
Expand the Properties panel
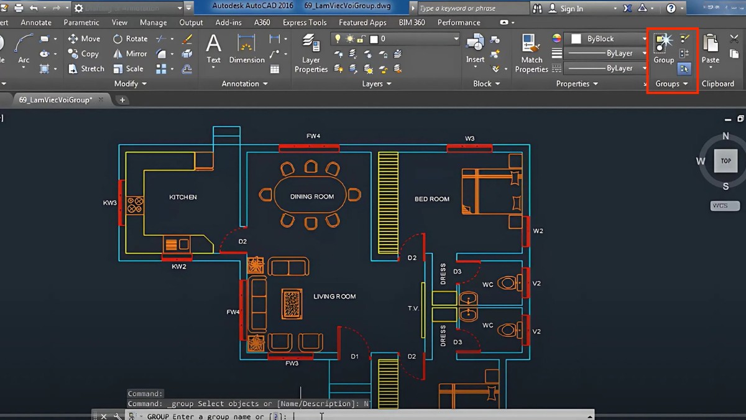tap(577, 83)
